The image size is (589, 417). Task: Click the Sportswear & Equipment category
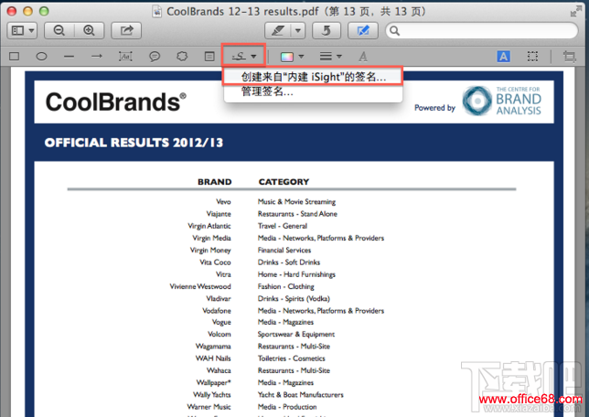pos(295,335)
